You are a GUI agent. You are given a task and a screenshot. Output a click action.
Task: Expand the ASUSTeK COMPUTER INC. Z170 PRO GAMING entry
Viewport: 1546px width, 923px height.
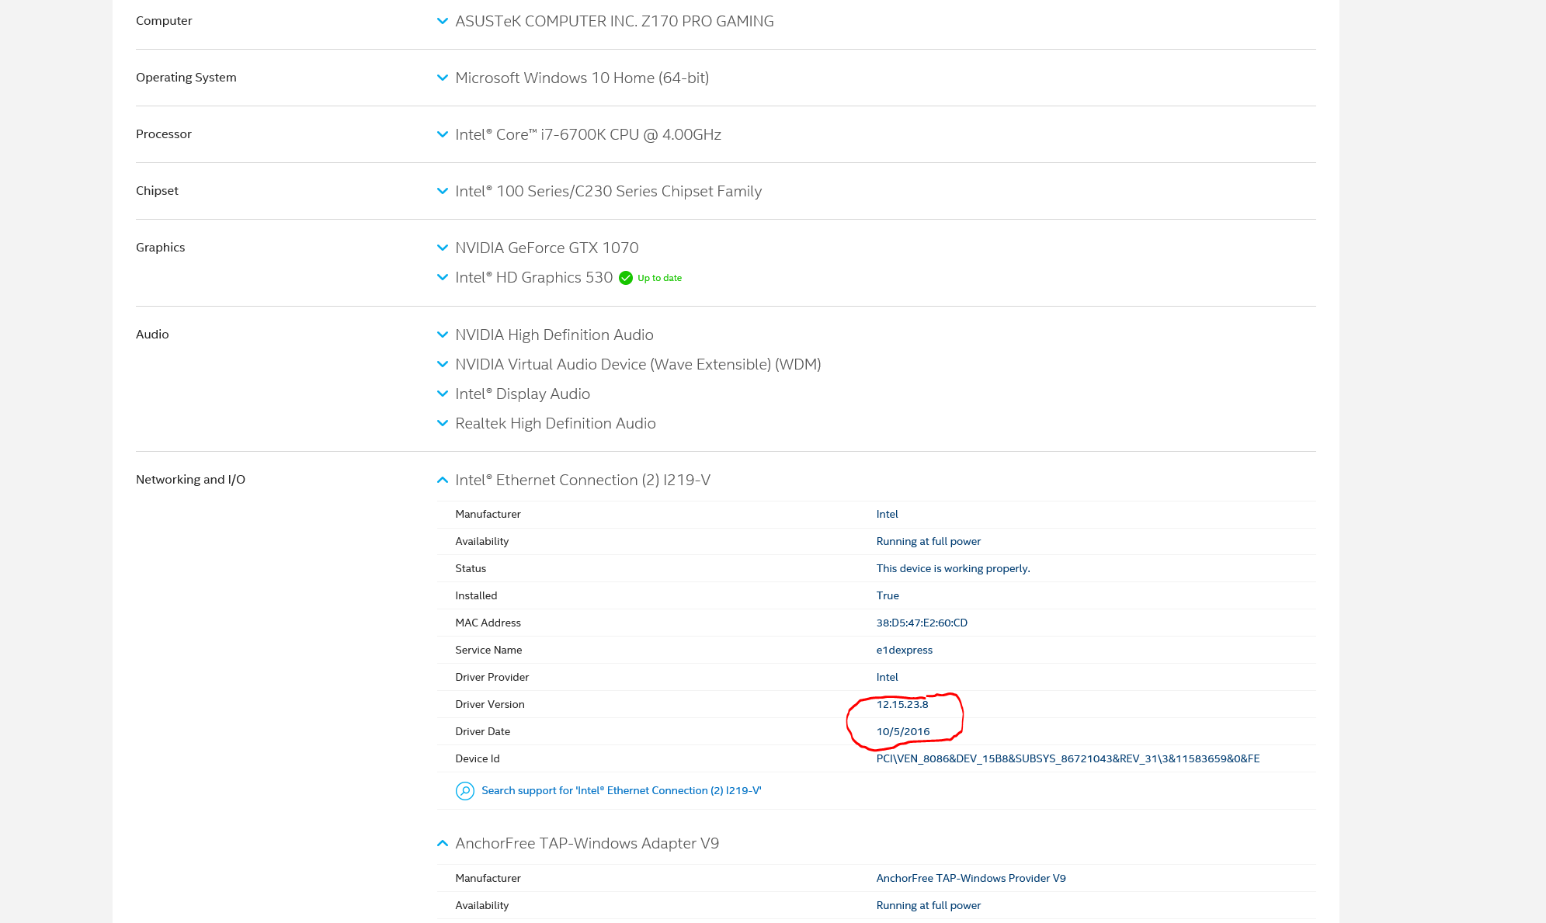pos(443,21)
